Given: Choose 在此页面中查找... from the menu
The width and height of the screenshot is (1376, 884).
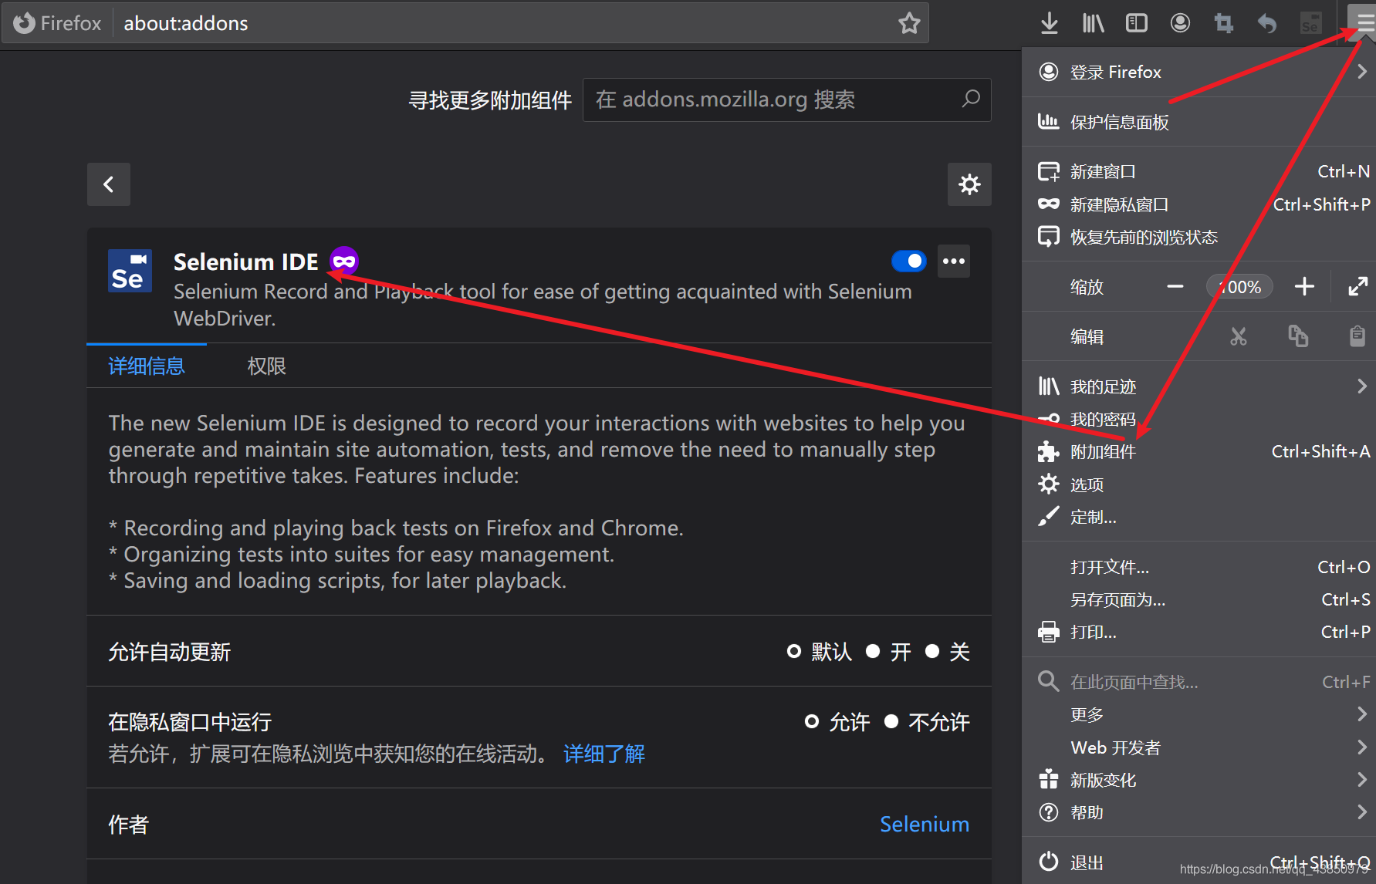Looking at the screenshot, I should [1199, 682].
